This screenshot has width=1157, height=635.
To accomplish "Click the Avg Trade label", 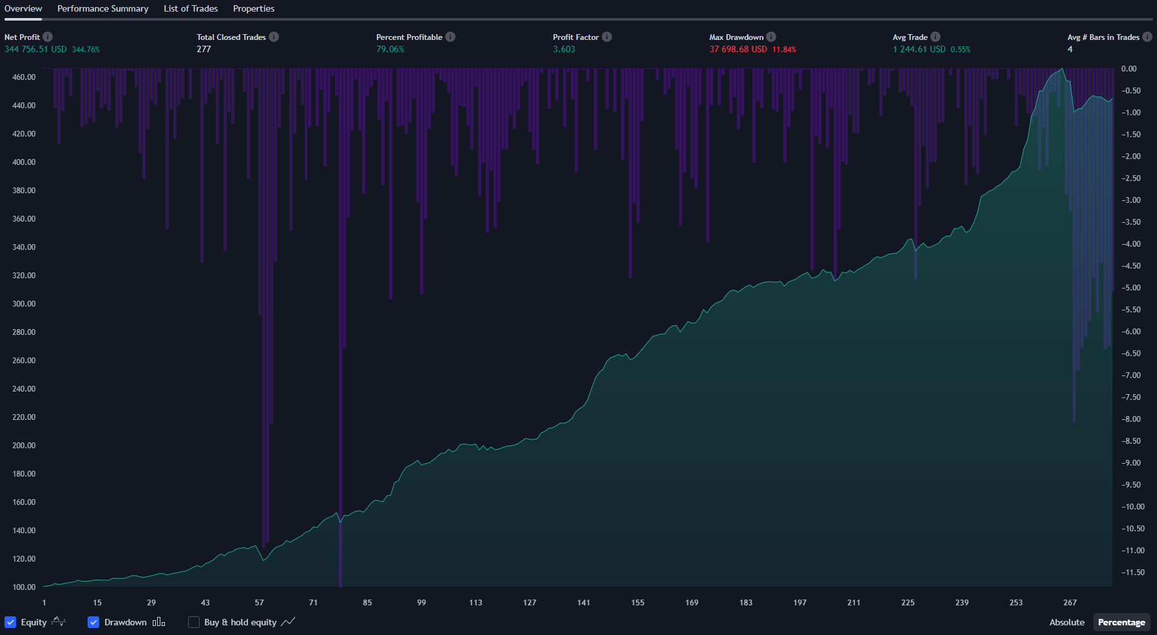I will (910, 37).
